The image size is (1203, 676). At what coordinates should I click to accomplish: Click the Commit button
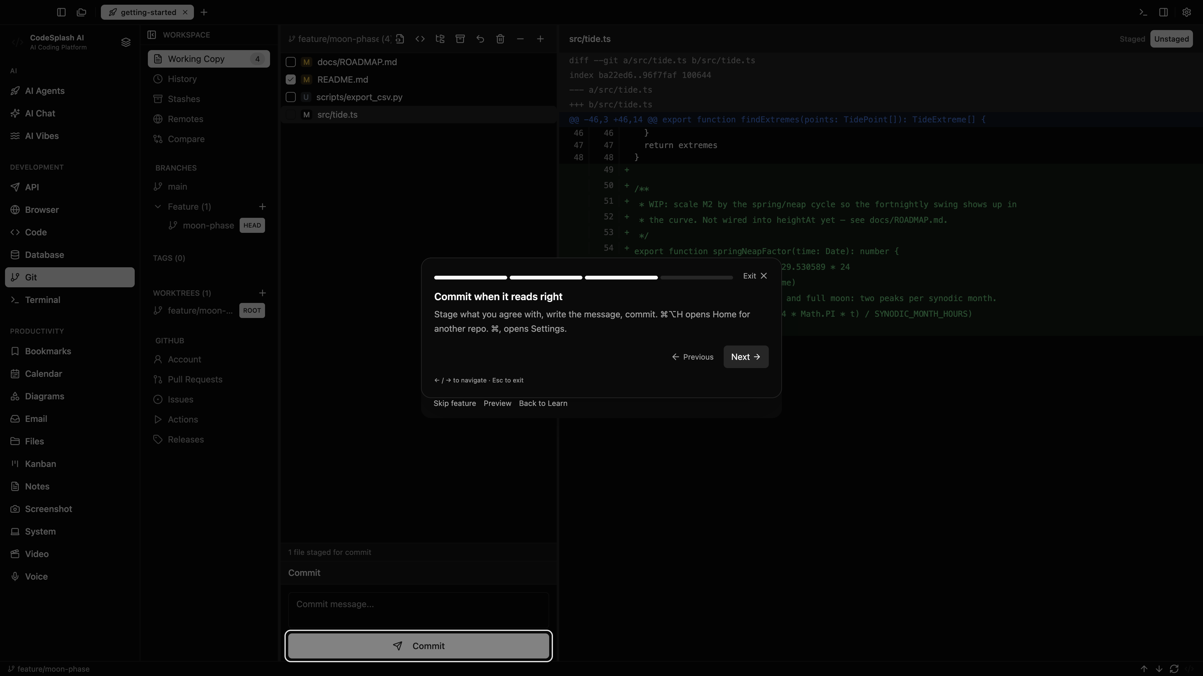tap(419, 646)
